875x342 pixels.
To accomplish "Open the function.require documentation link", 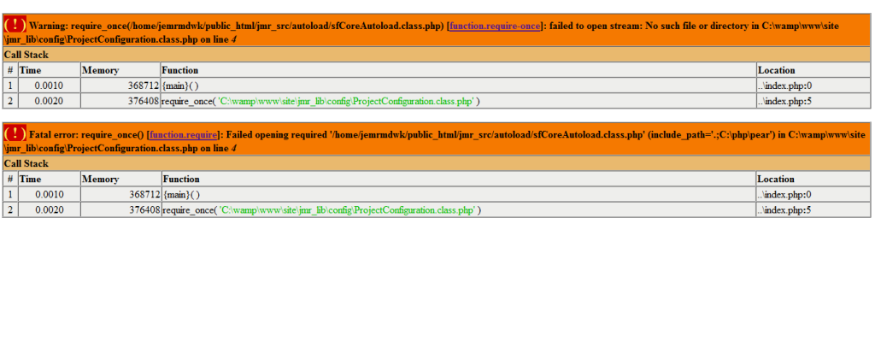I will click(184, 135).
